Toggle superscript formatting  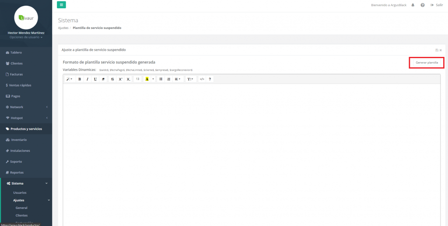(x=120, y=79)
